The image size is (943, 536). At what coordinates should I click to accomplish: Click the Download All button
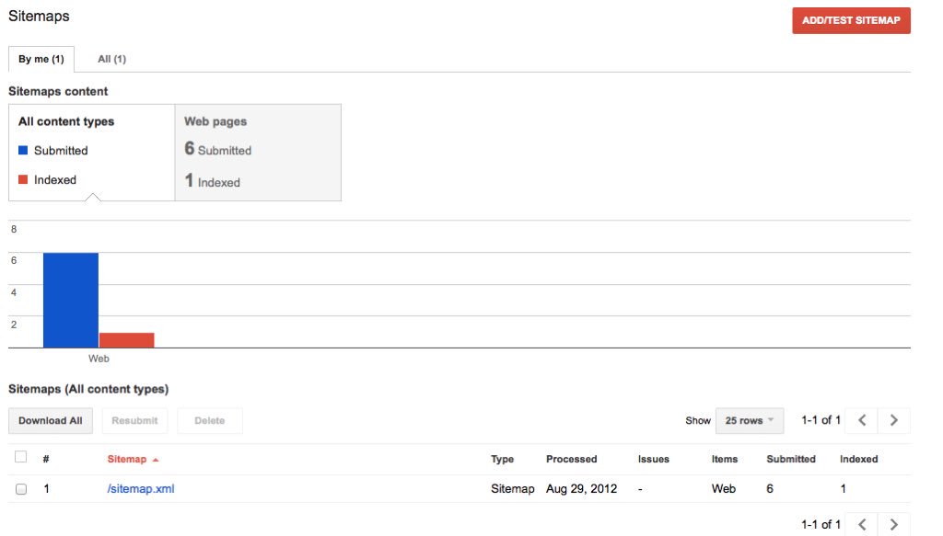click(51, 420)
